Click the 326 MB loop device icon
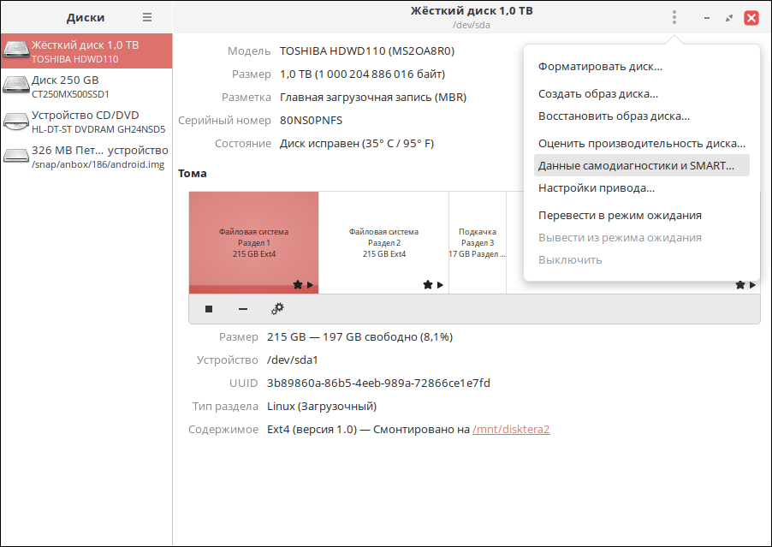772x547 pixels. point(15,157)
